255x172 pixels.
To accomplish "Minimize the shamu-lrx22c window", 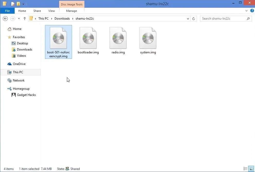I will [233, 3].
